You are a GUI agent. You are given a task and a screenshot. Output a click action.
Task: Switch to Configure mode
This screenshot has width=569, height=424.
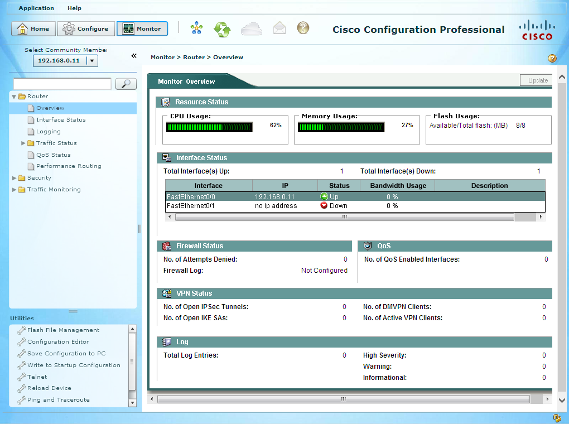click(x=86, y=28)
